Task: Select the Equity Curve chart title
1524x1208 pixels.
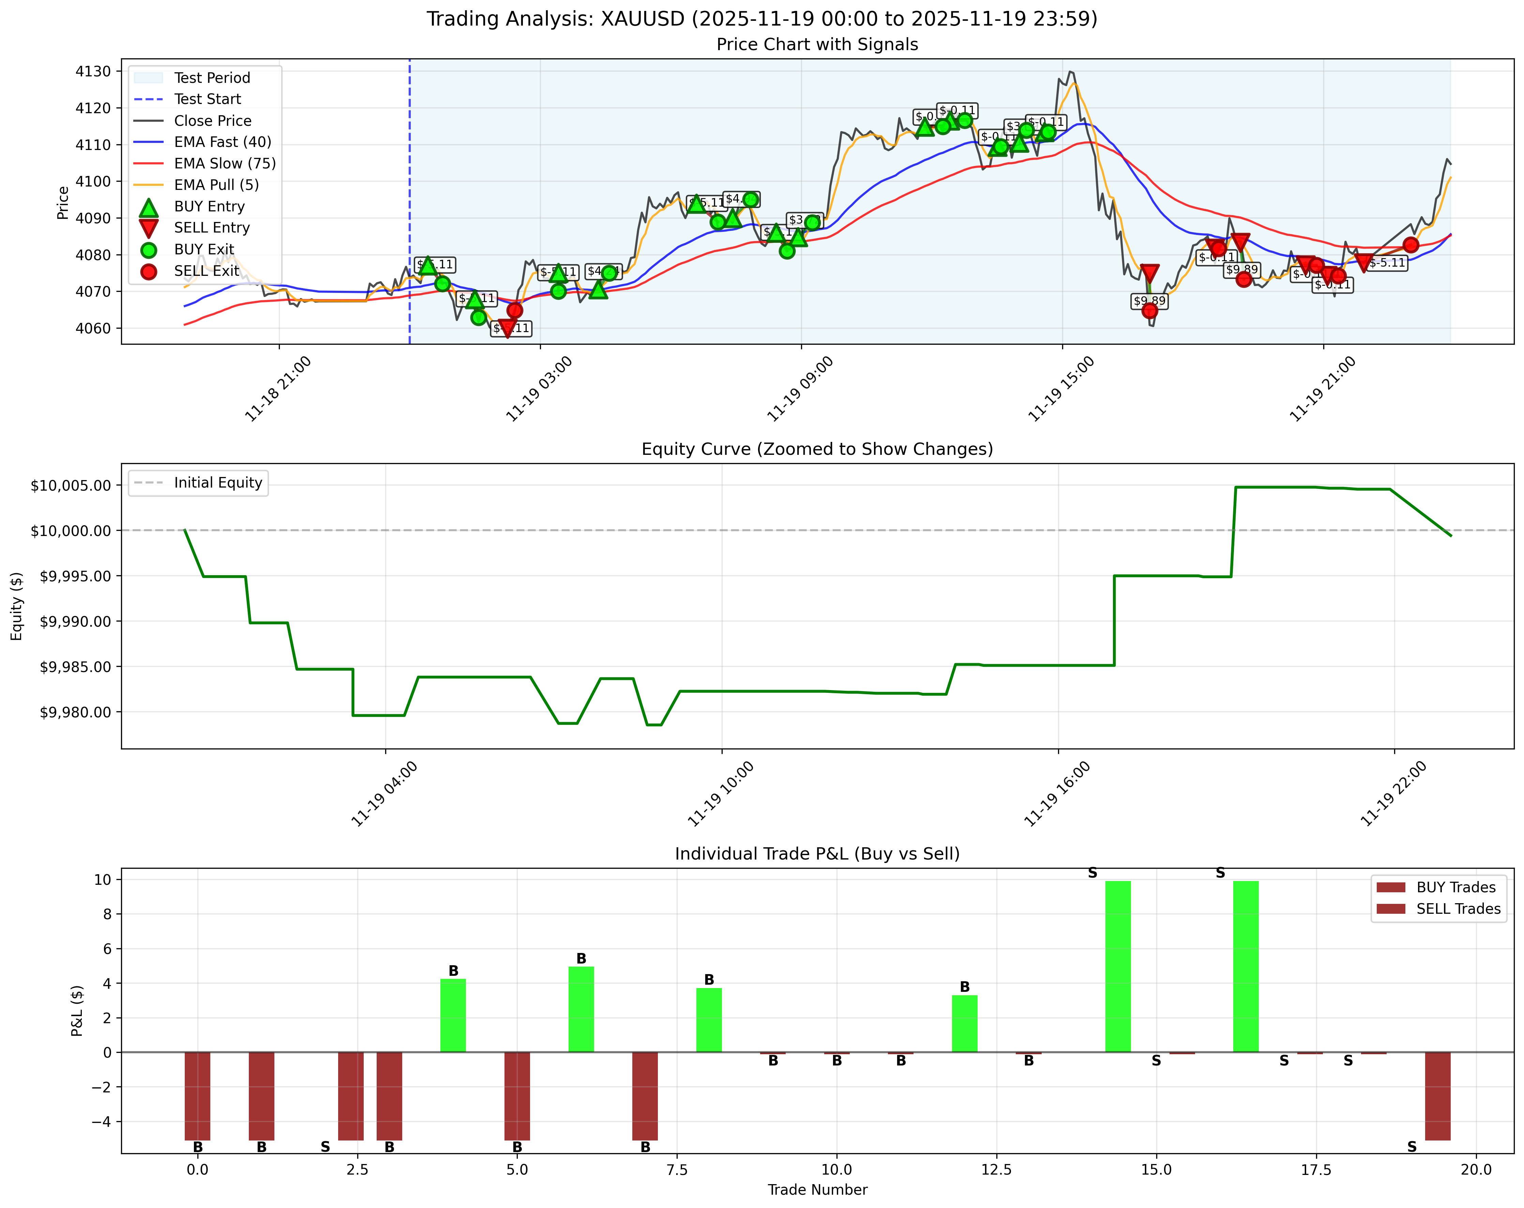Action: click(816, 447)
